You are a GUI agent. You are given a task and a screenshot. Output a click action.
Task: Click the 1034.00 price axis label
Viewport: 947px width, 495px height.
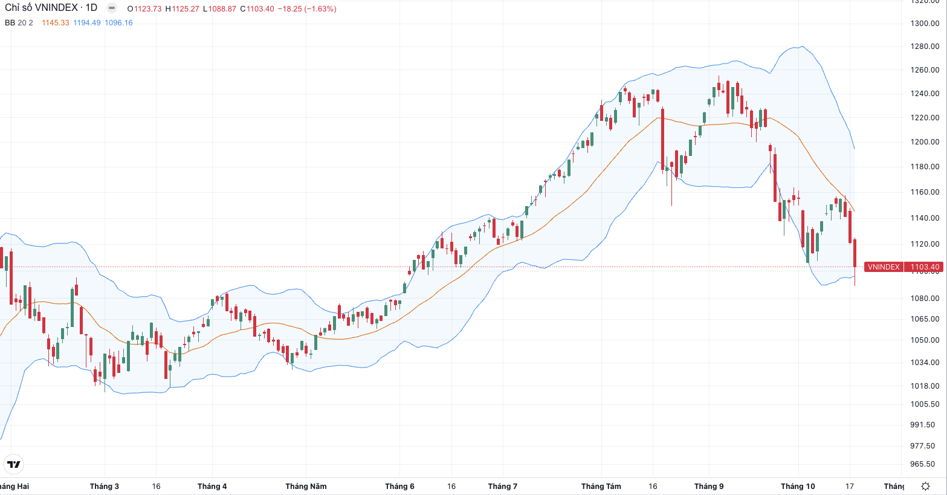click(x=925, y=363)
